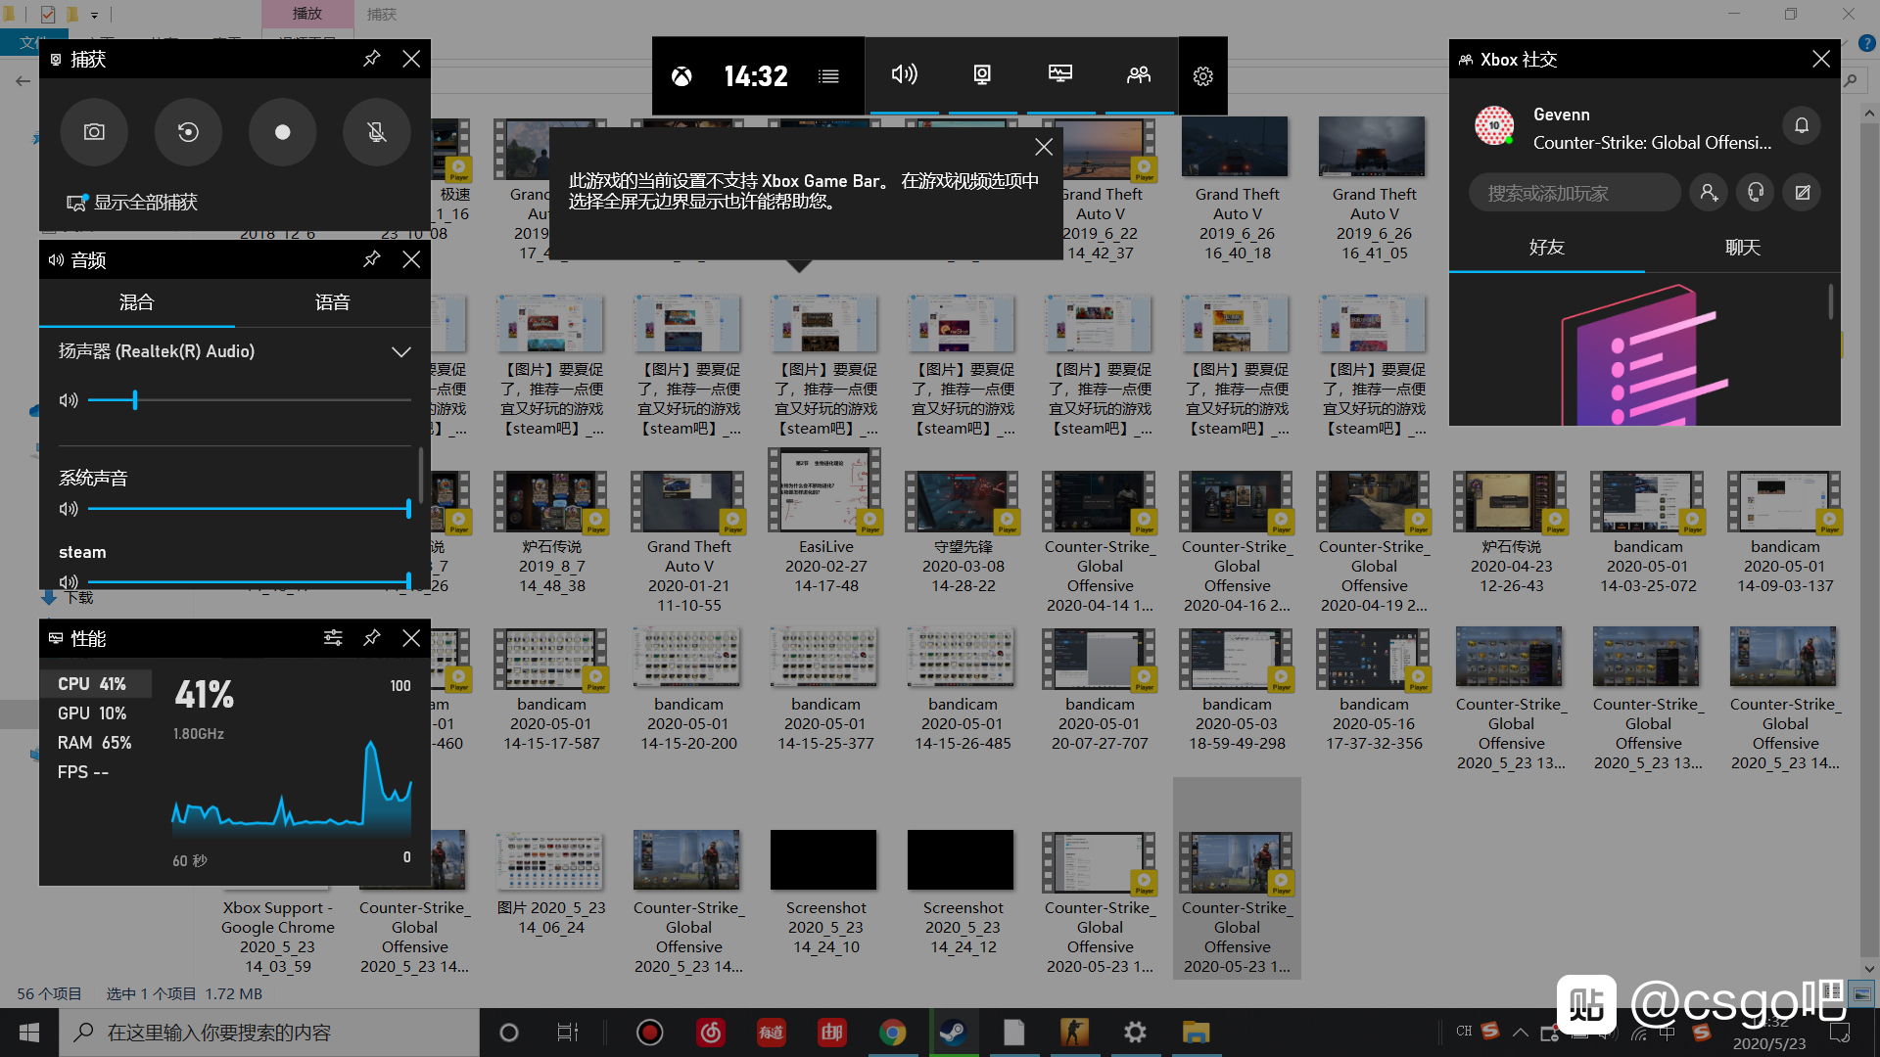The width and height of the screenshot is (1880, 1057).
Task: Select Screenshot 2020_5_23 14_24_10 file
Action: coord(825,893)
